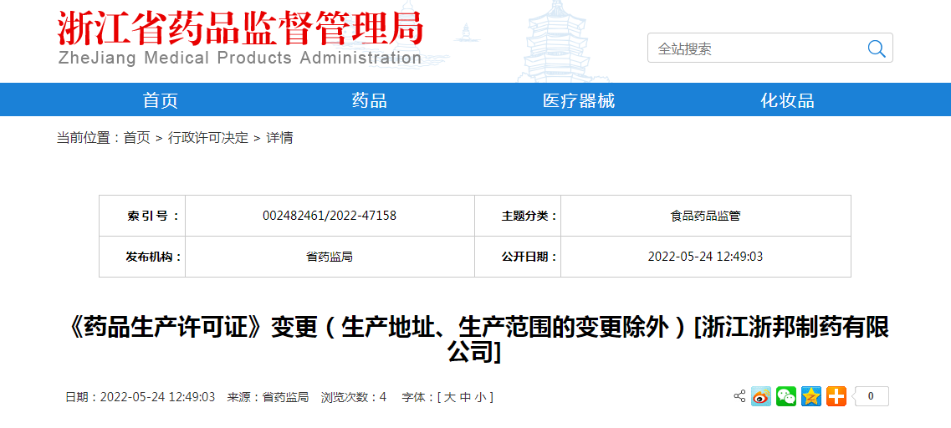Click 详情 in the breadcrumb

click(x=279, y=138)
